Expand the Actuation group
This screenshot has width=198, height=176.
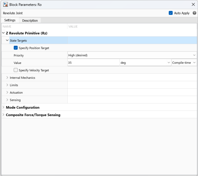point(7,92)
